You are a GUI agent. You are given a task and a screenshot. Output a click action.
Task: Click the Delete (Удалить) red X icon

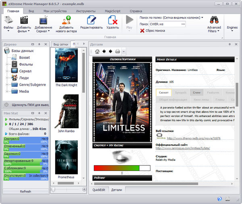click(113, 20)
